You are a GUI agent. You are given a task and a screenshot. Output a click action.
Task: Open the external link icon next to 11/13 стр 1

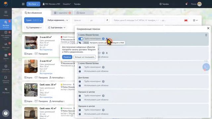click(72, 115)
